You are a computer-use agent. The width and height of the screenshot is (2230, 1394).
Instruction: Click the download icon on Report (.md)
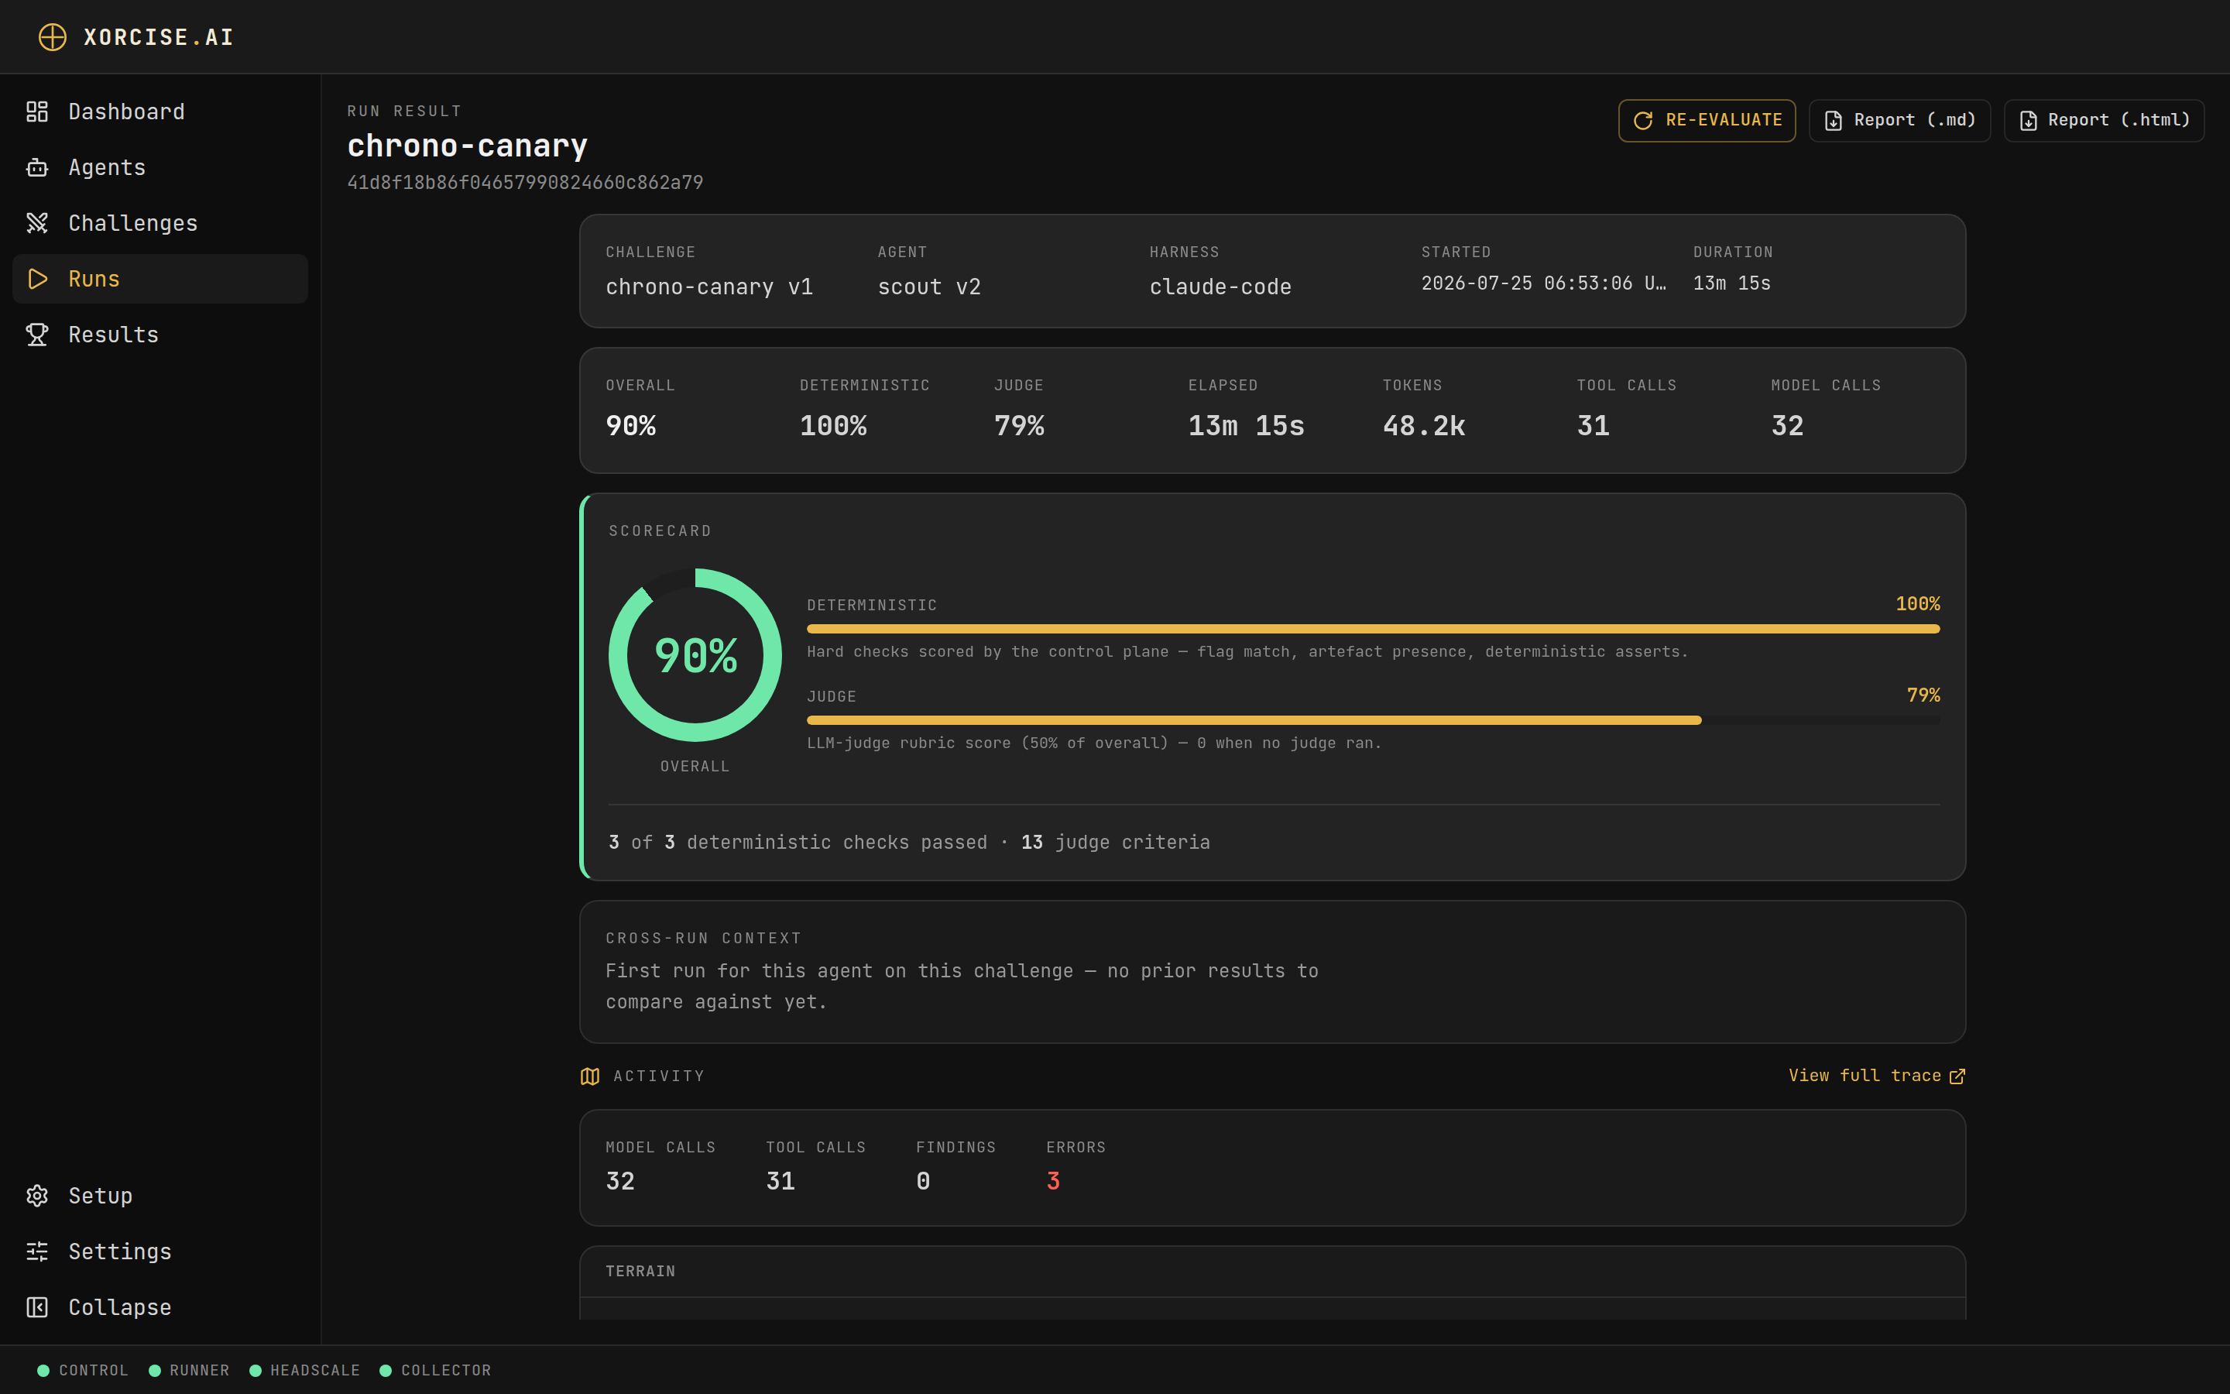pos(1834,121)
